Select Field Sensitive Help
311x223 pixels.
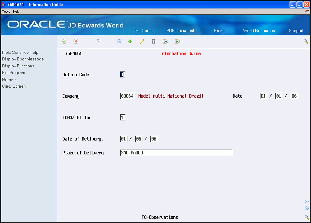(x=20, y=52)
